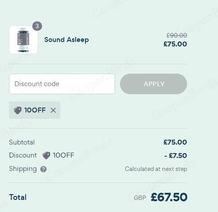The image size is (218, 212).
Task: Click the quantity badge showing 3
Action: [37, 26]
